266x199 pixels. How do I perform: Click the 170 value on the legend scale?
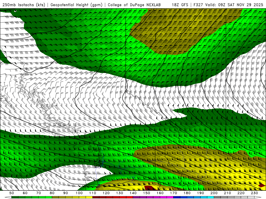(174, 193)
